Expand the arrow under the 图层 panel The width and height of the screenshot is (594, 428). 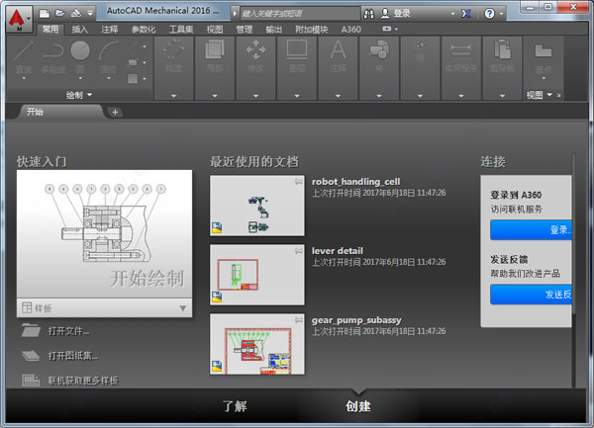click(297, 96)
